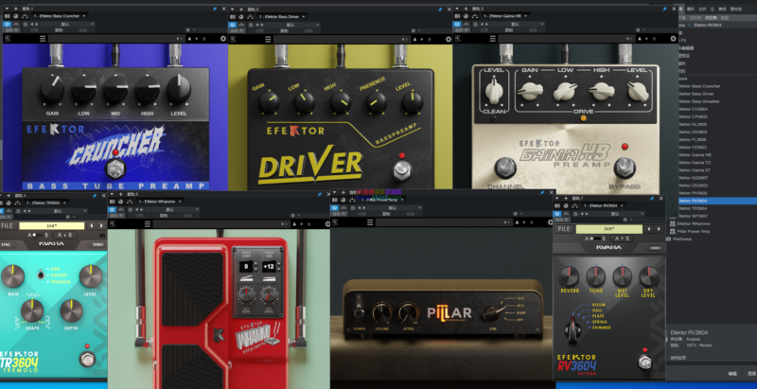Open plugin selector 1 - Efektor Bass Cruncher

pyautogui.click(x=60, y=16)
